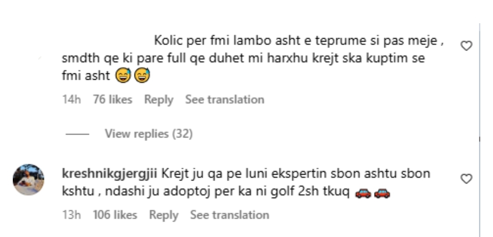
Task: Reply to the comment with 76 likes
Action: pos(159,99)
